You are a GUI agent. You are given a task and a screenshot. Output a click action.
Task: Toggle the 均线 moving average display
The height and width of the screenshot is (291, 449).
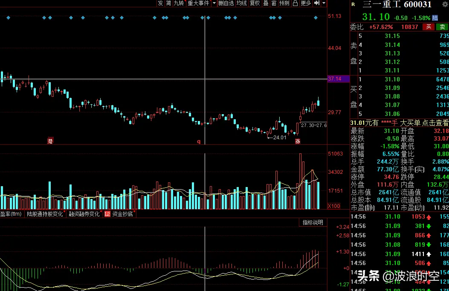pos(242,3)
